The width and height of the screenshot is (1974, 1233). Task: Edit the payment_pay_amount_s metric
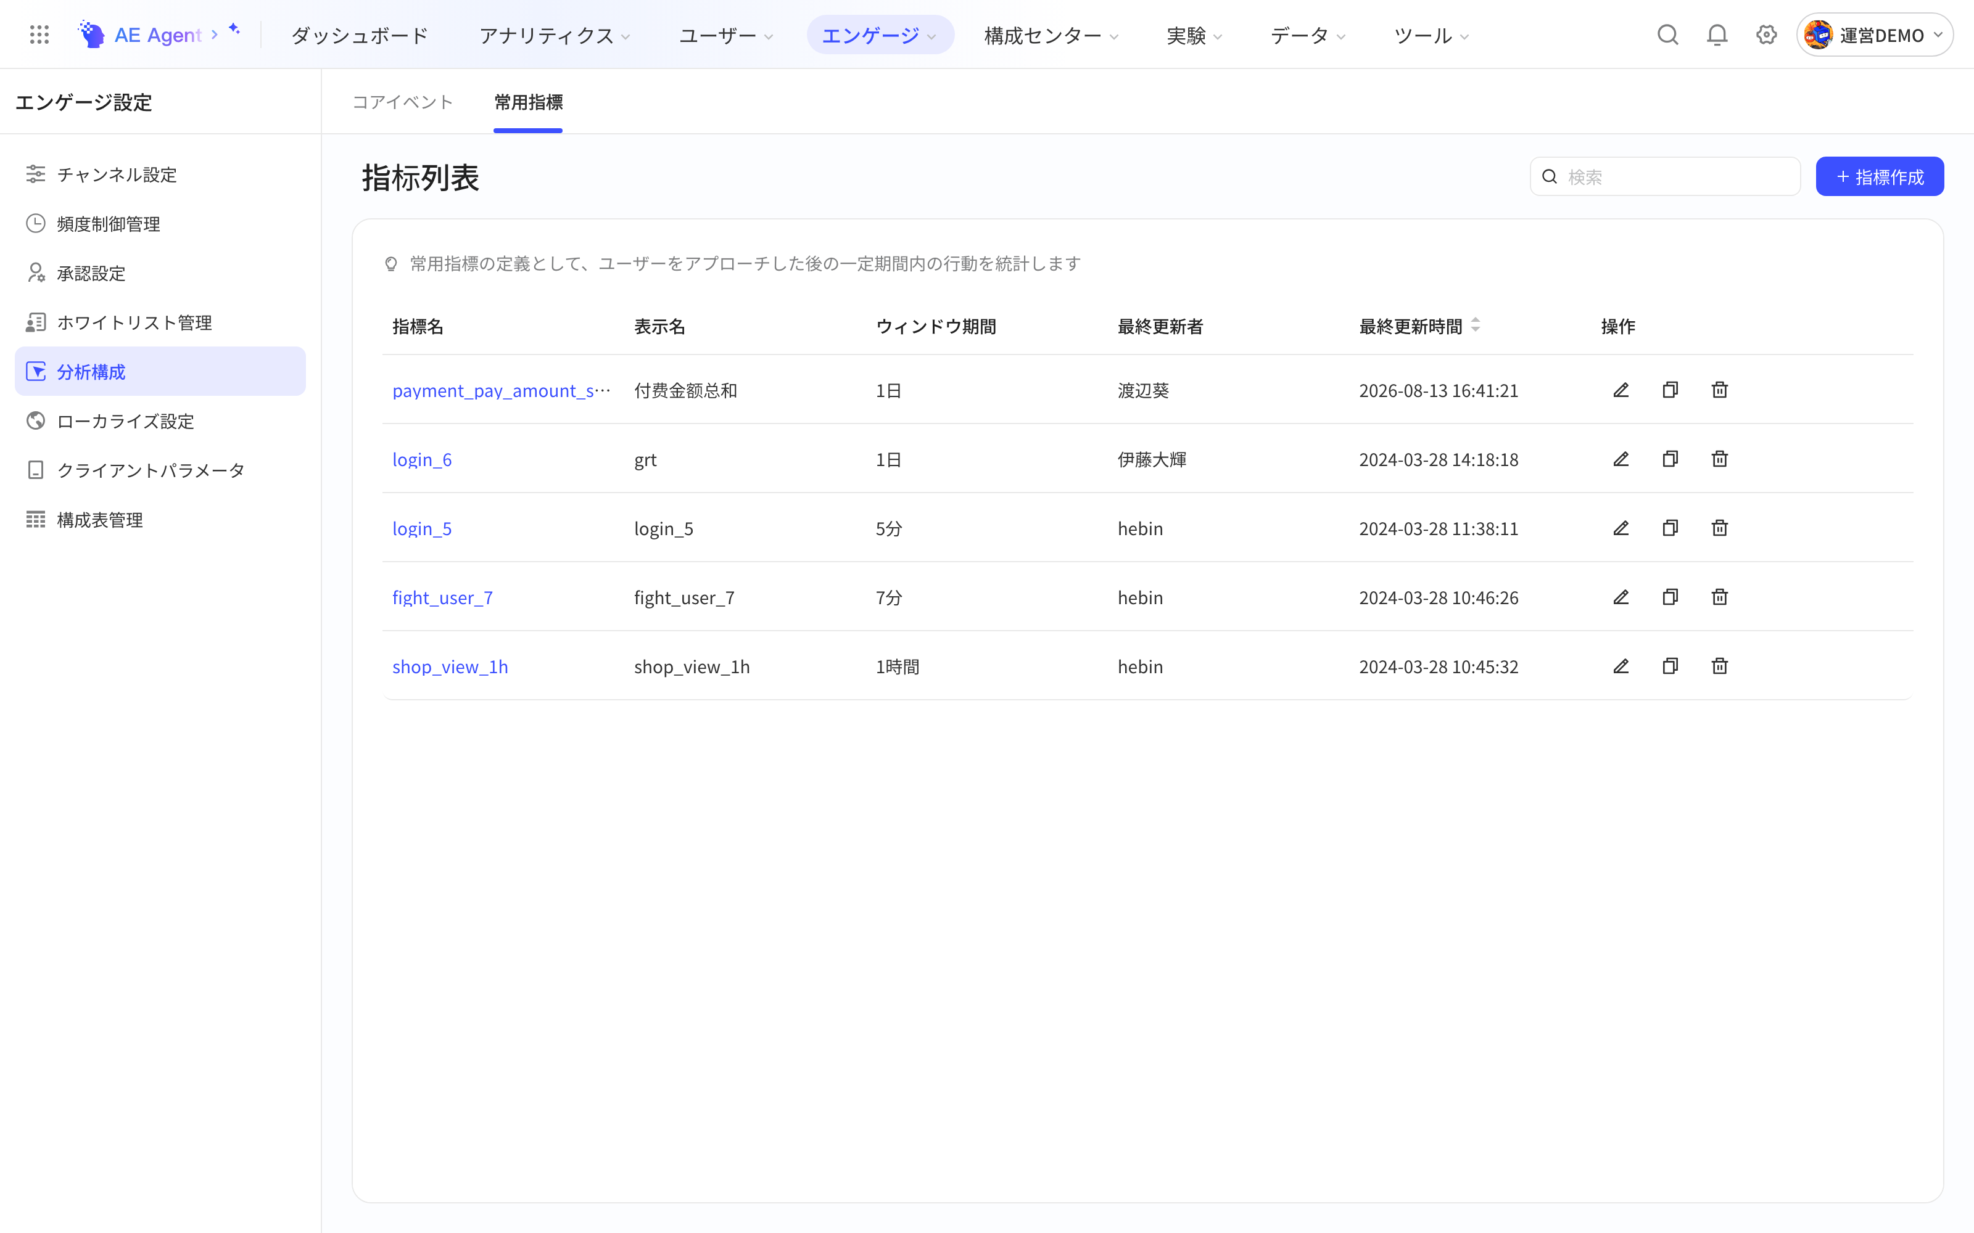1621,390
